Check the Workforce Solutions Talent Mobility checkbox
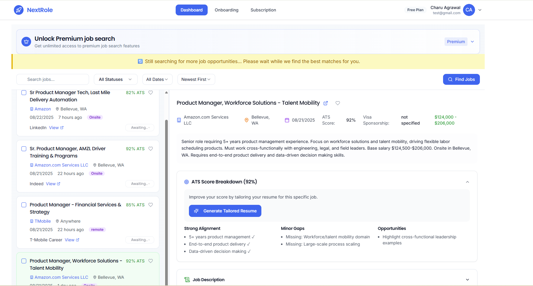 (x=24, y=261)
